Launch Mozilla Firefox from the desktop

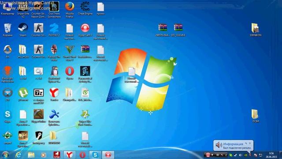tap(70, 9)
